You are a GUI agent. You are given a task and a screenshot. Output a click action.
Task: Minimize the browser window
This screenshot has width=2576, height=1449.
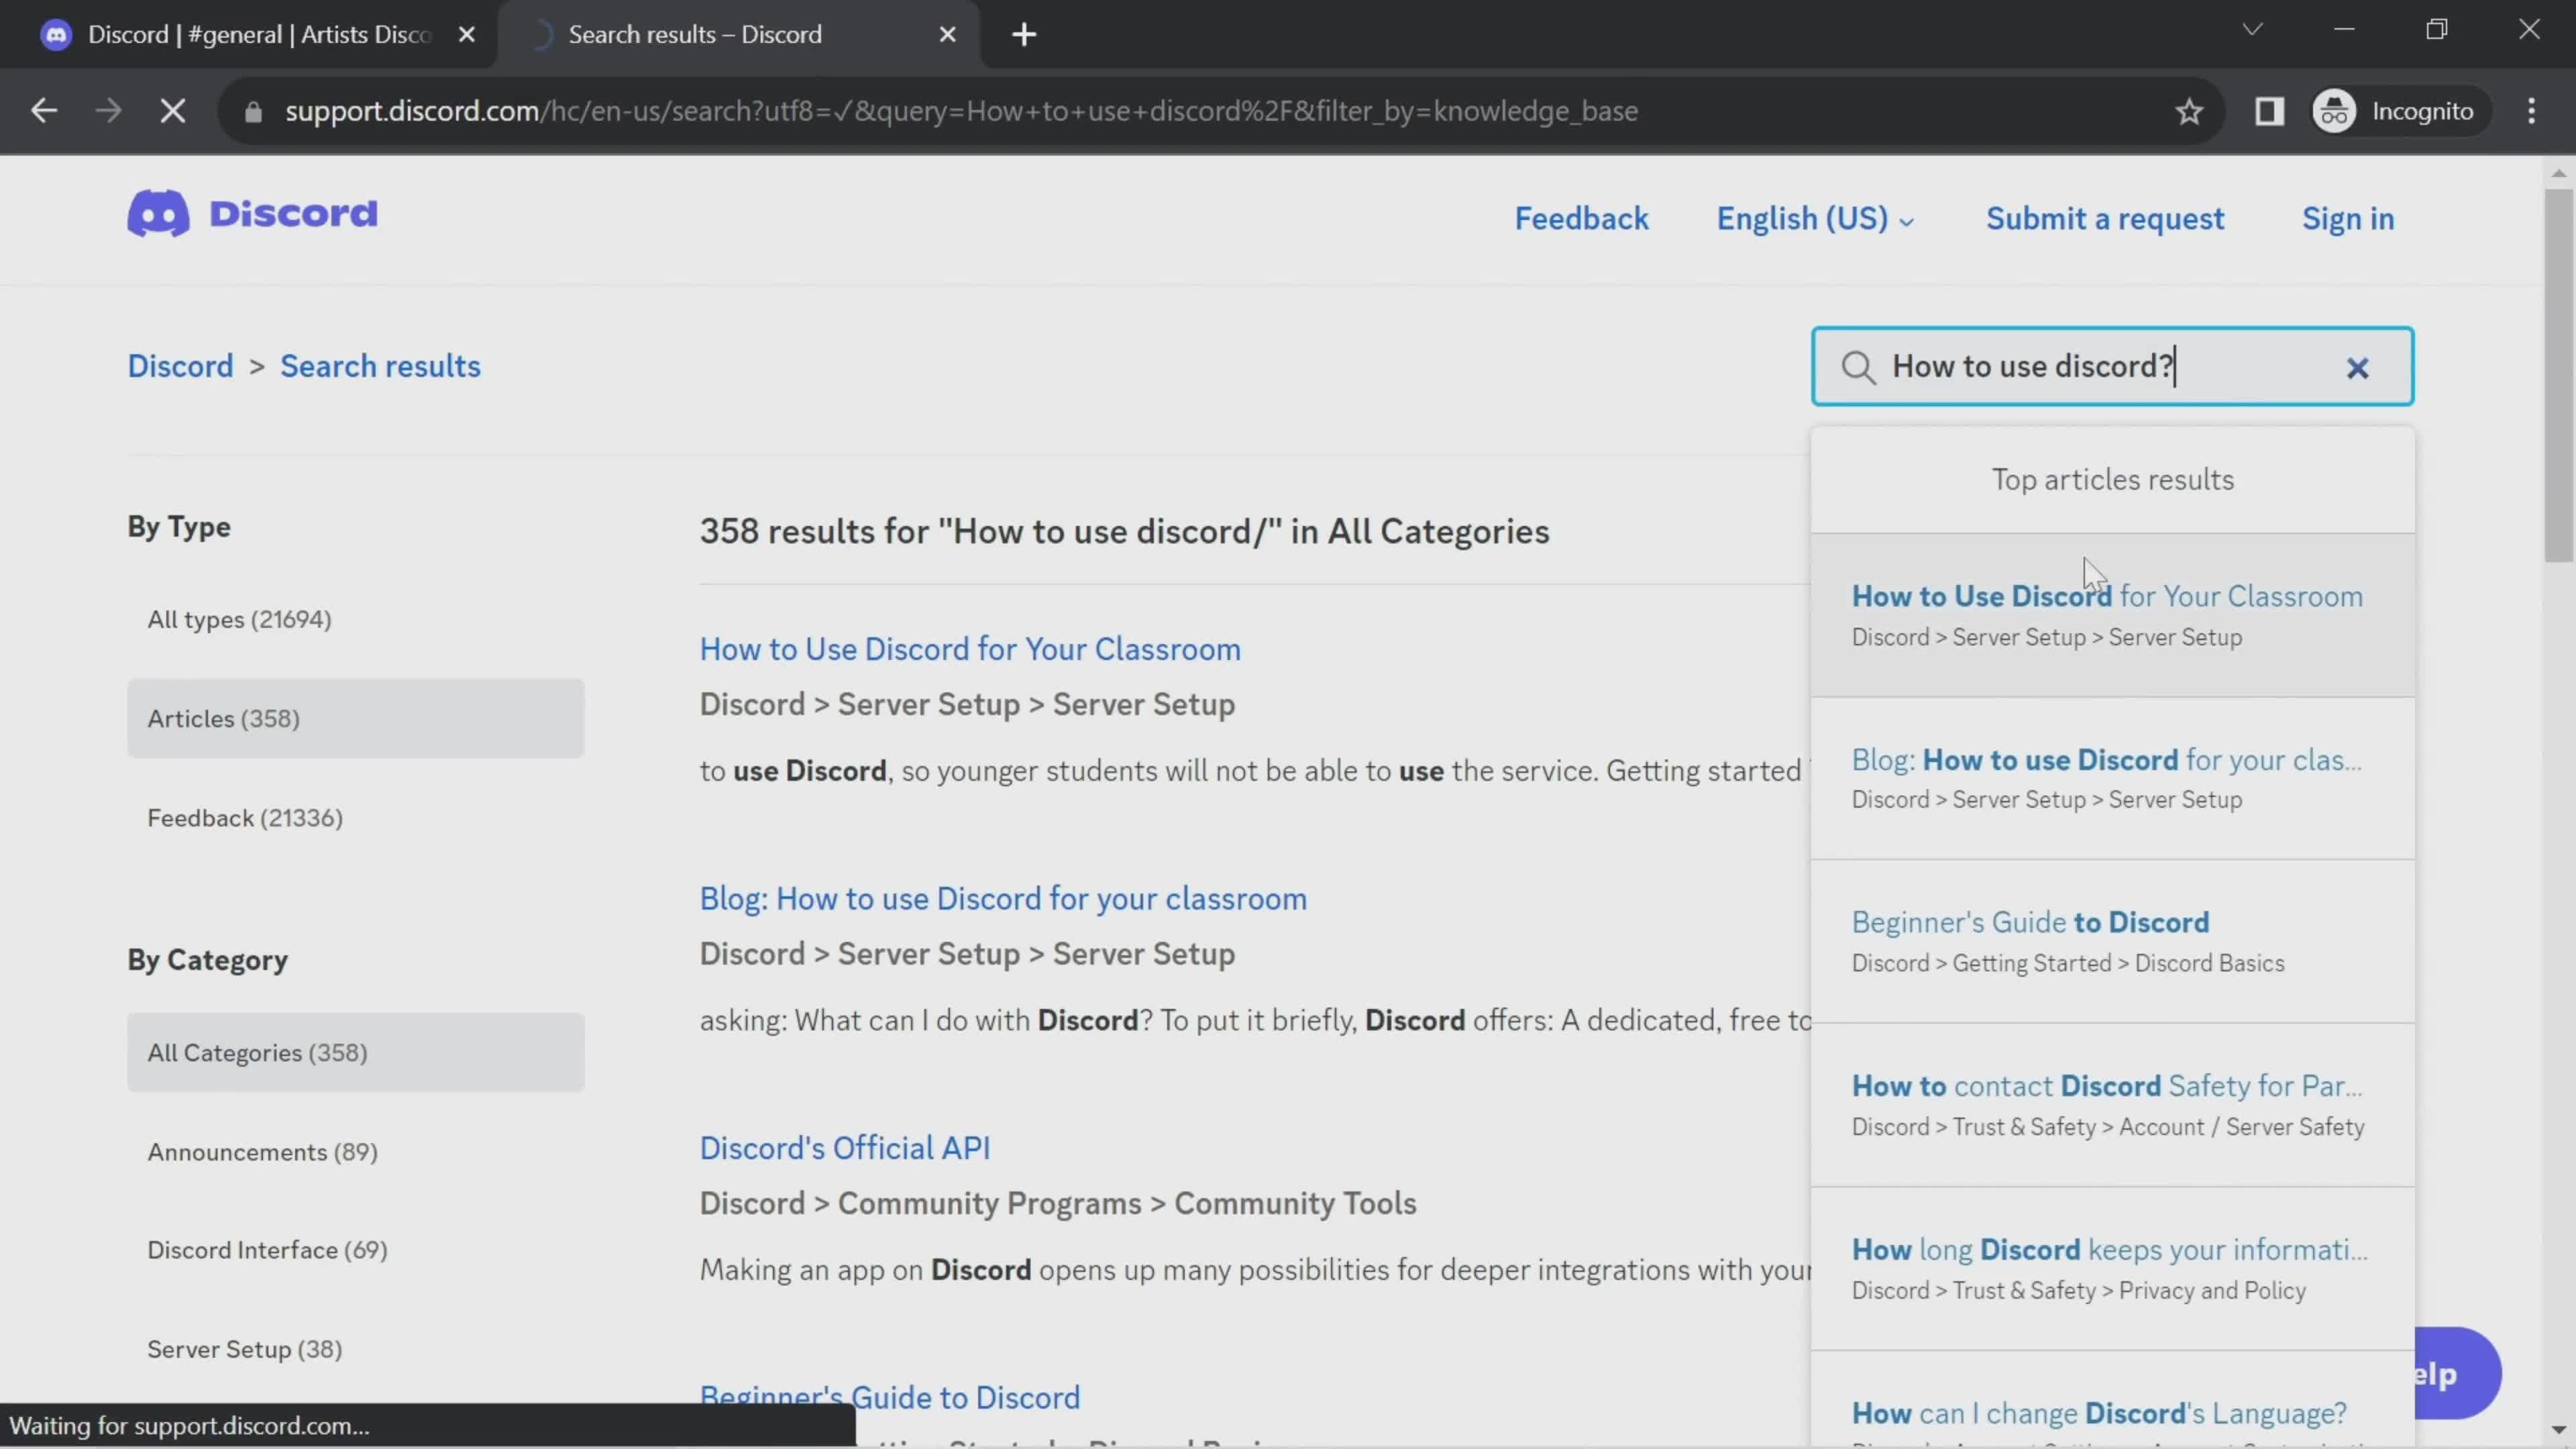[2344, 29]
